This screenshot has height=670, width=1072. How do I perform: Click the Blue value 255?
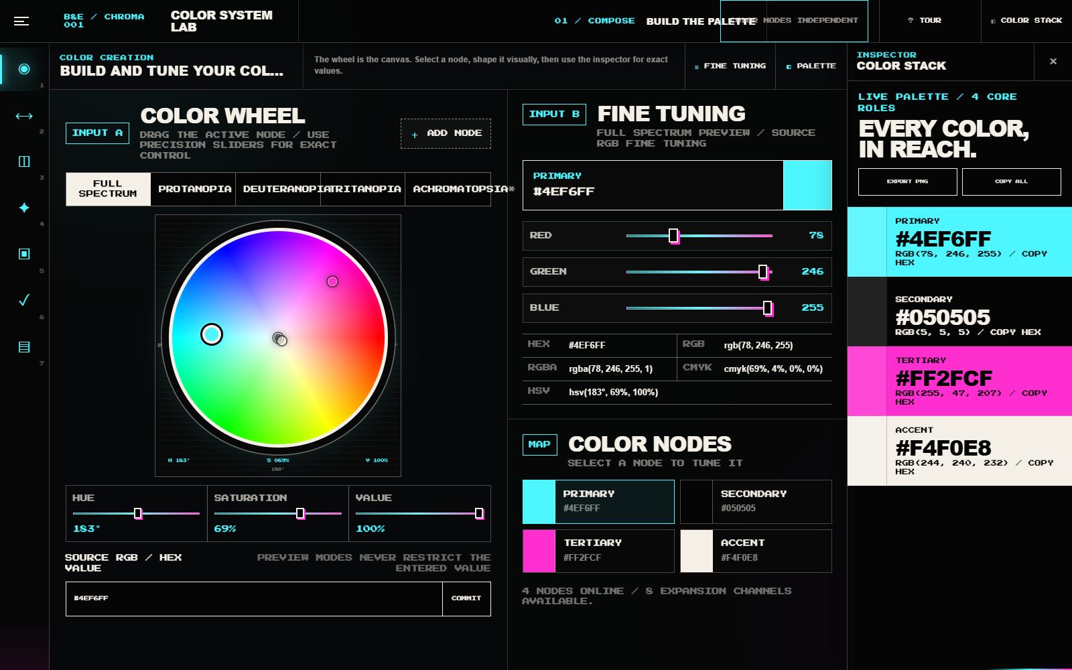pos(812,308)
